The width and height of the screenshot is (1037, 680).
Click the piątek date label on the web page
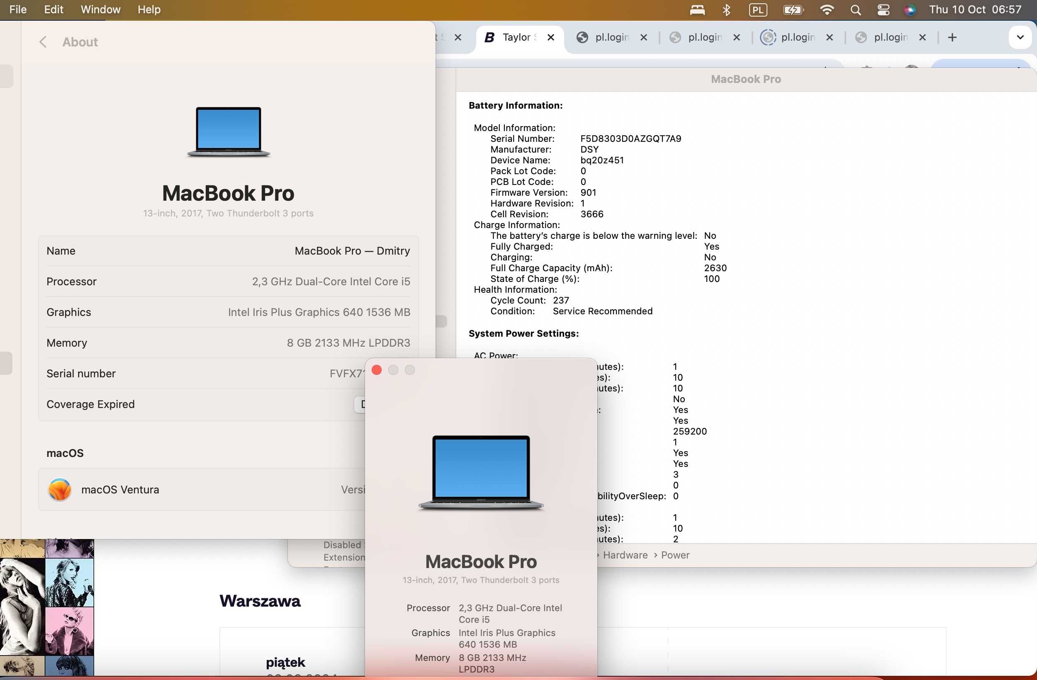coord(285,663)
